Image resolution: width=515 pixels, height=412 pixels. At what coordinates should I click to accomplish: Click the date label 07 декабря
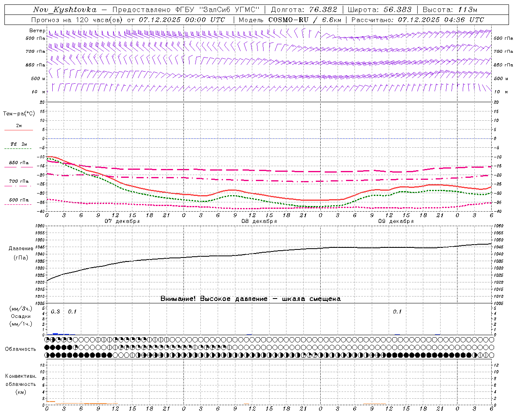coord(122,221)
